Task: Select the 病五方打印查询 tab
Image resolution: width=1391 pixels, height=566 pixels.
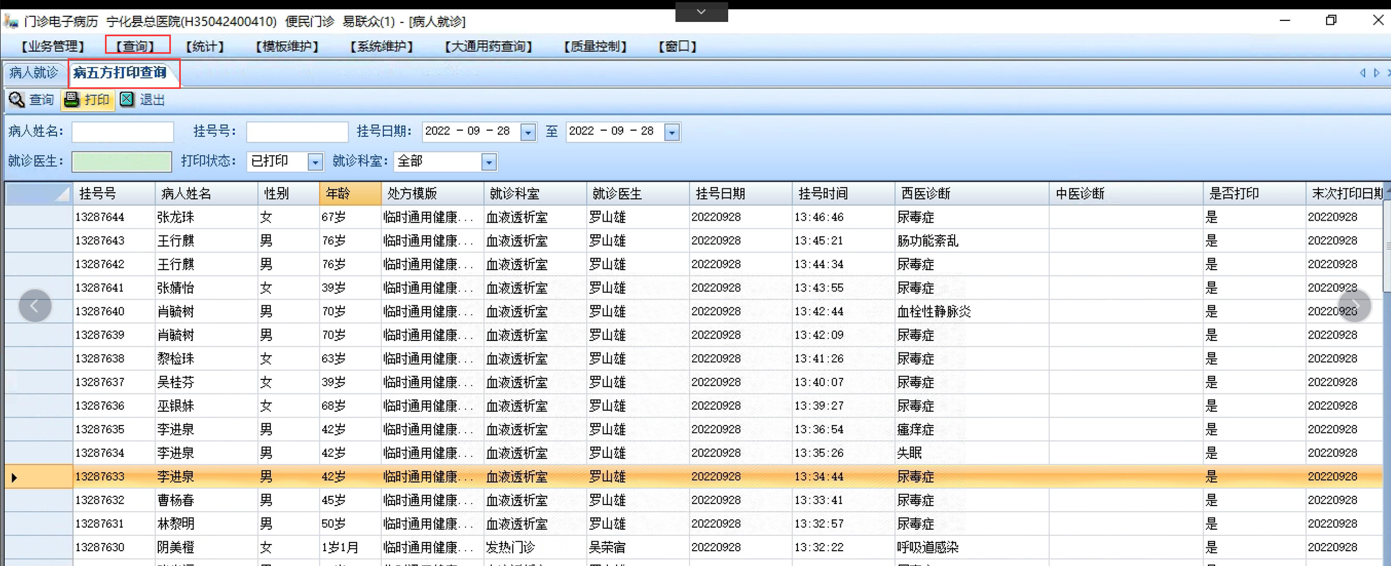Action: (120, 73)
